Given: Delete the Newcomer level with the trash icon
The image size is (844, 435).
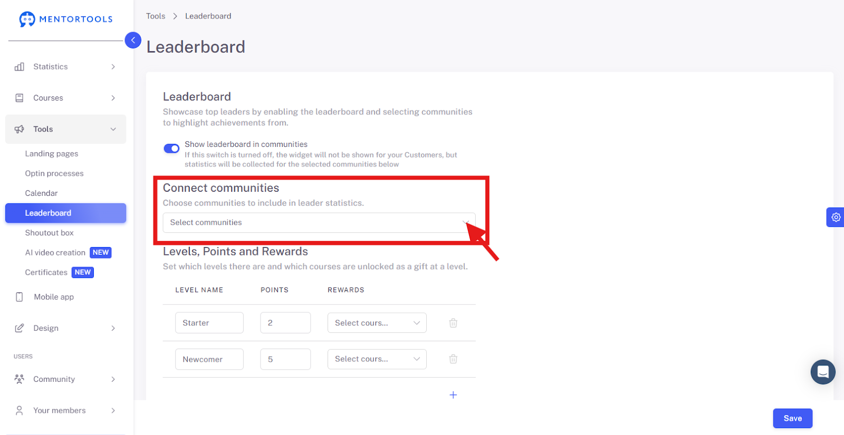Looking at the screenshot, I should [x=453, y=359].
